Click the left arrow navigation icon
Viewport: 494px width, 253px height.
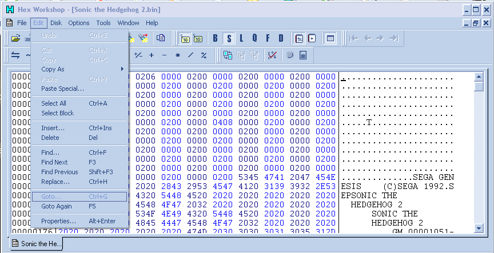click(367, 38)
